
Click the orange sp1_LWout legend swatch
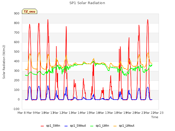[115, 126]
